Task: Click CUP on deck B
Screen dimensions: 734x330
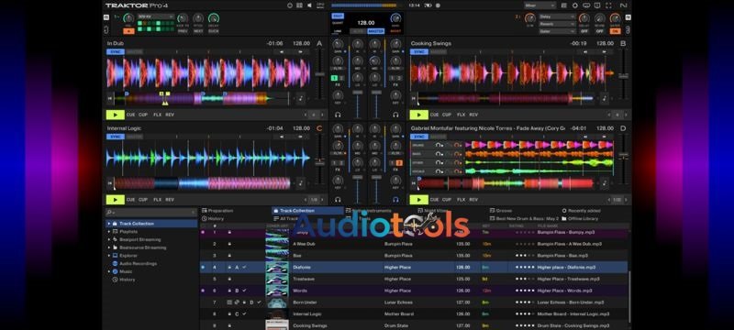Action: 447,115
